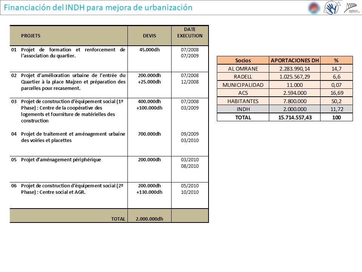Click the arquitectura logo at far right
The width and height of the screenshot is (362, 272).
[351, 8]
